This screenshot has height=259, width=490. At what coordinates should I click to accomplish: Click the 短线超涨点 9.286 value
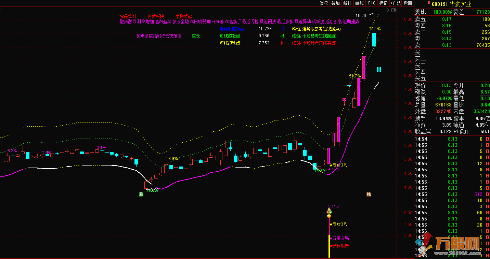pos(264,36)
